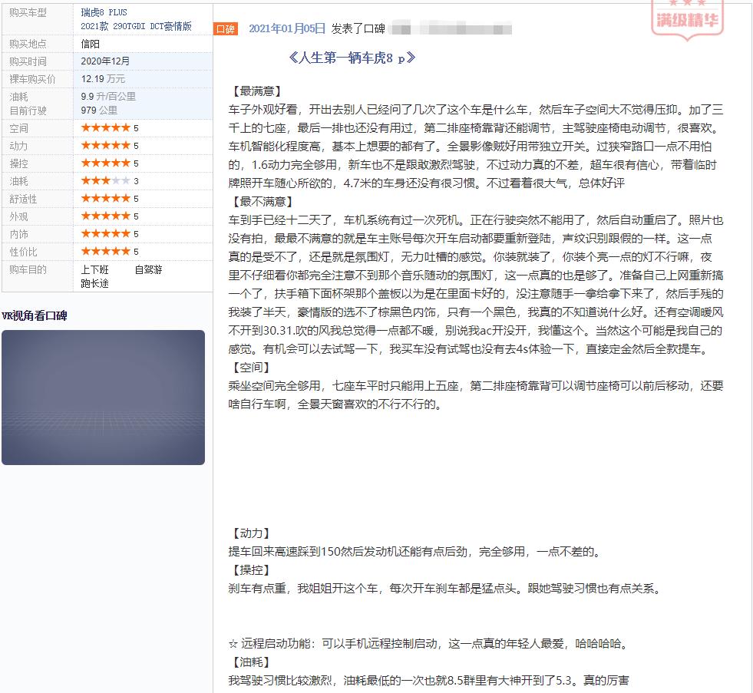The width and height of the screenshot is (753, 693).
Task: Select the 操控 five-star rating icons
Action: (x=105, y=164)
